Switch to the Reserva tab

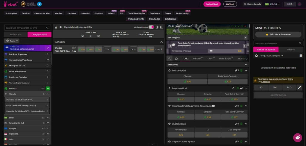[x=291, y=50]
